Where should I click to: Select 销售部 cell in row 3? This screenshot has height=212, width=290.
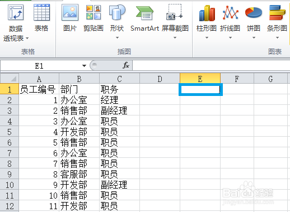tap(79, 110)
